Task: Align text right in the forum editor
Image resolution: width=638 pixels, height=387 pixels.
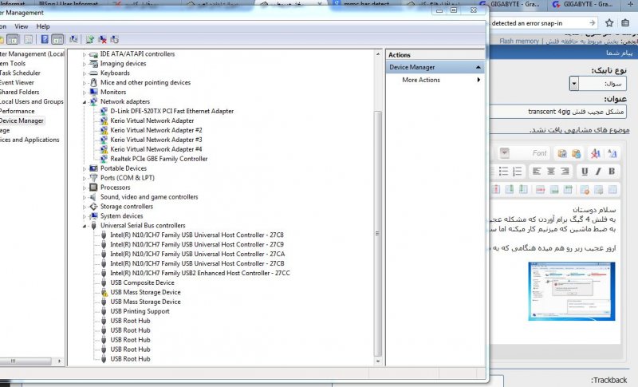Action: (x=565, y=172)
